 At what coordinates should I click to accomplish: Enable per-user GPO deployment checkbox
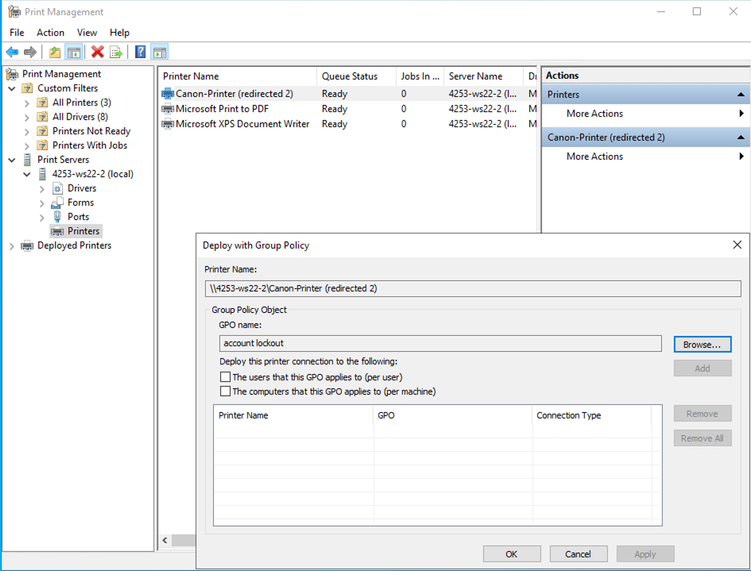pos(225,376)
